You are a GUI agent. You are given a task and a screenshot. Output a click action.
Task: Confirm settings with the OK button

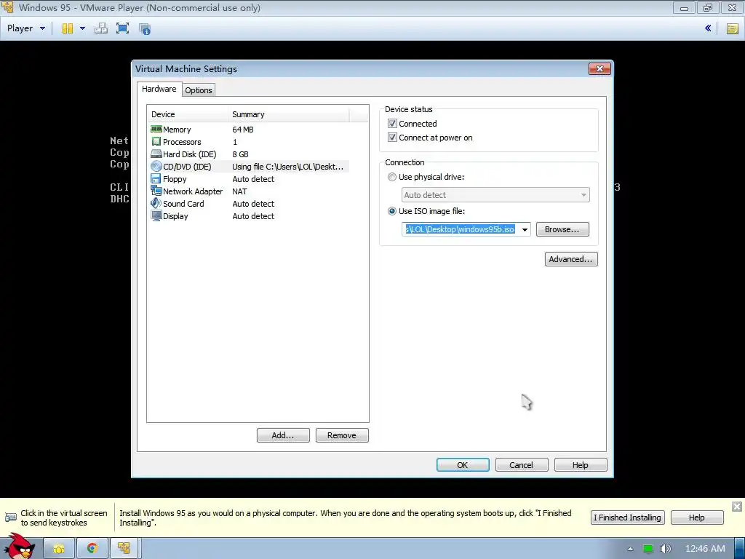(x=463, y=465)
